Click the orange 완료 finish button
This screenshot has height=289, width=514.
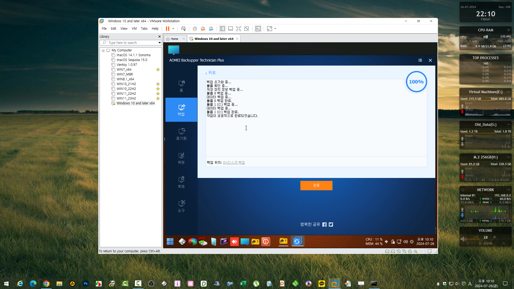coord(316,185)
